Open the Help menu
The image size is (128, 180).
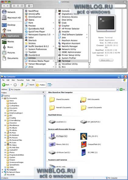(x=33, y=80)
